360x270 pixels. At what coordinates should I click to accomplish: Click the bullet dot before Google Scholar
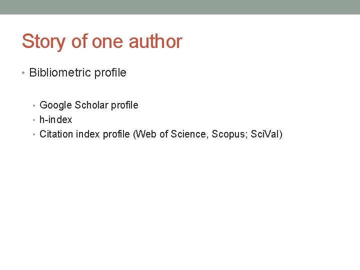click(34, 105)
